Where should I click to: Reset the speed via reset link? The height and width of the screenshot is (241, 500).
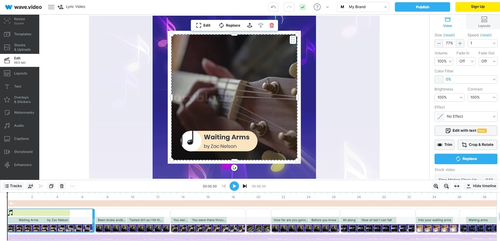[486, 35]
